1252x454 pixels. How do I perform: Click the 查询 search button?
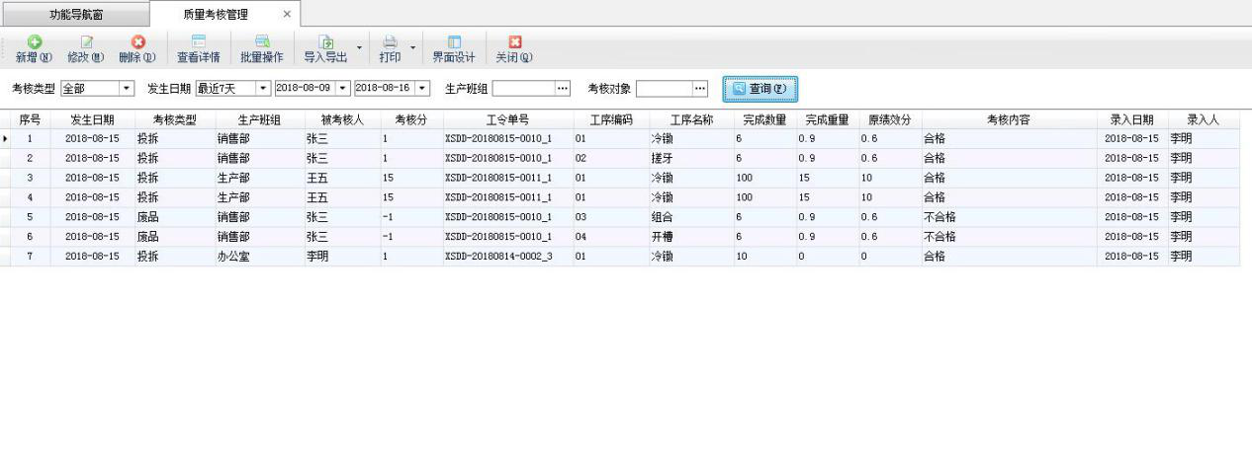click(x=759, y=89)
